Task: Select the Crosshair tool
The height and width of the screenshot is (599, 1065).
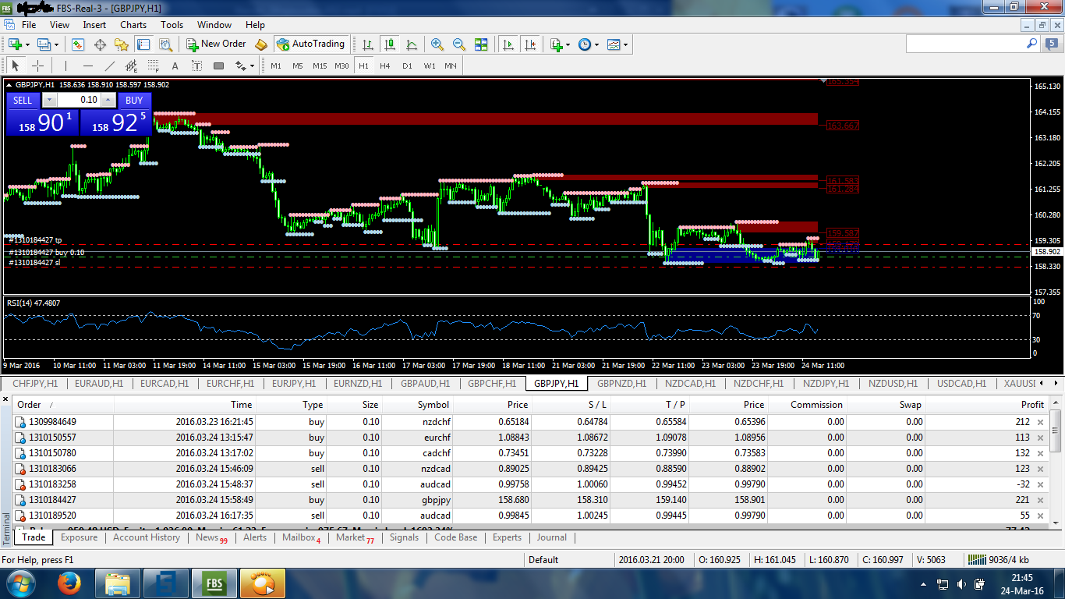Action: (37, 66)
